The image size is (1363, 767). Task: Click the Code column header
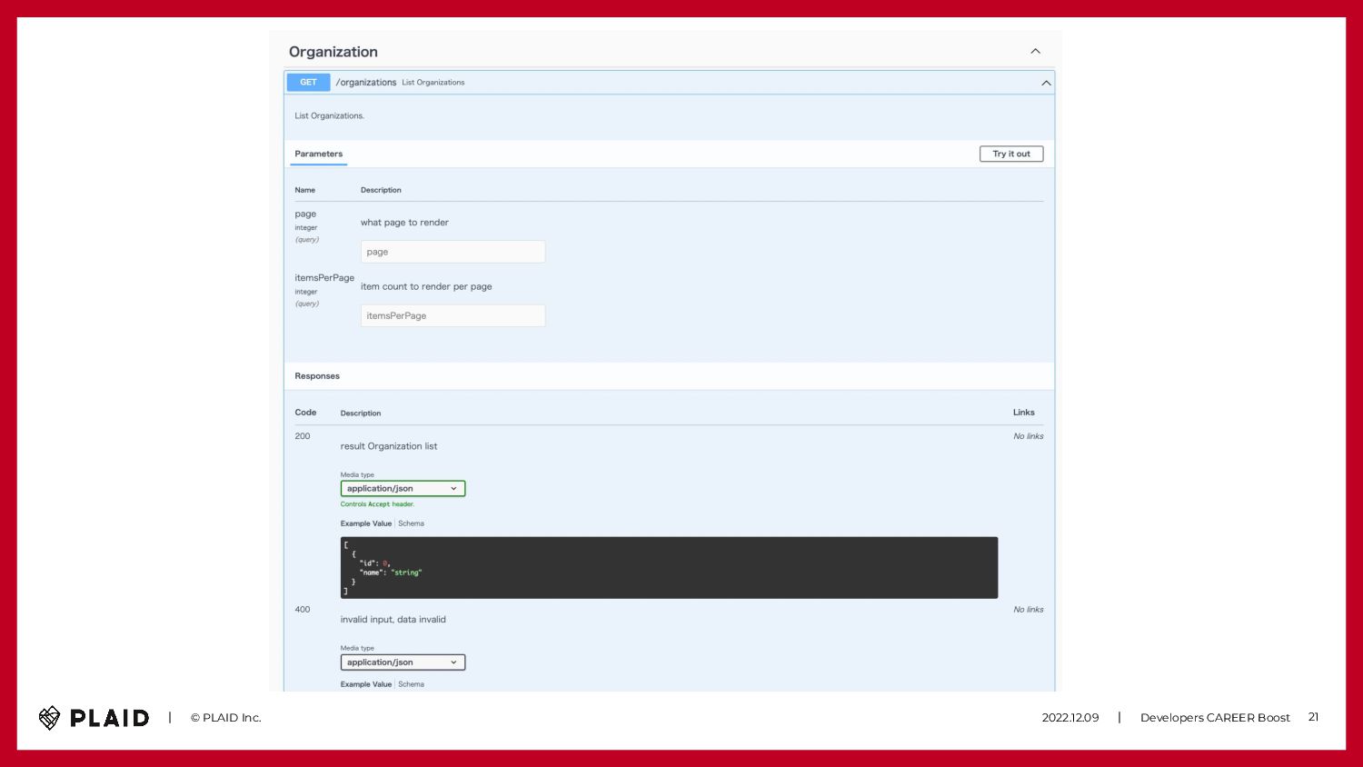[x=305, y=413]
